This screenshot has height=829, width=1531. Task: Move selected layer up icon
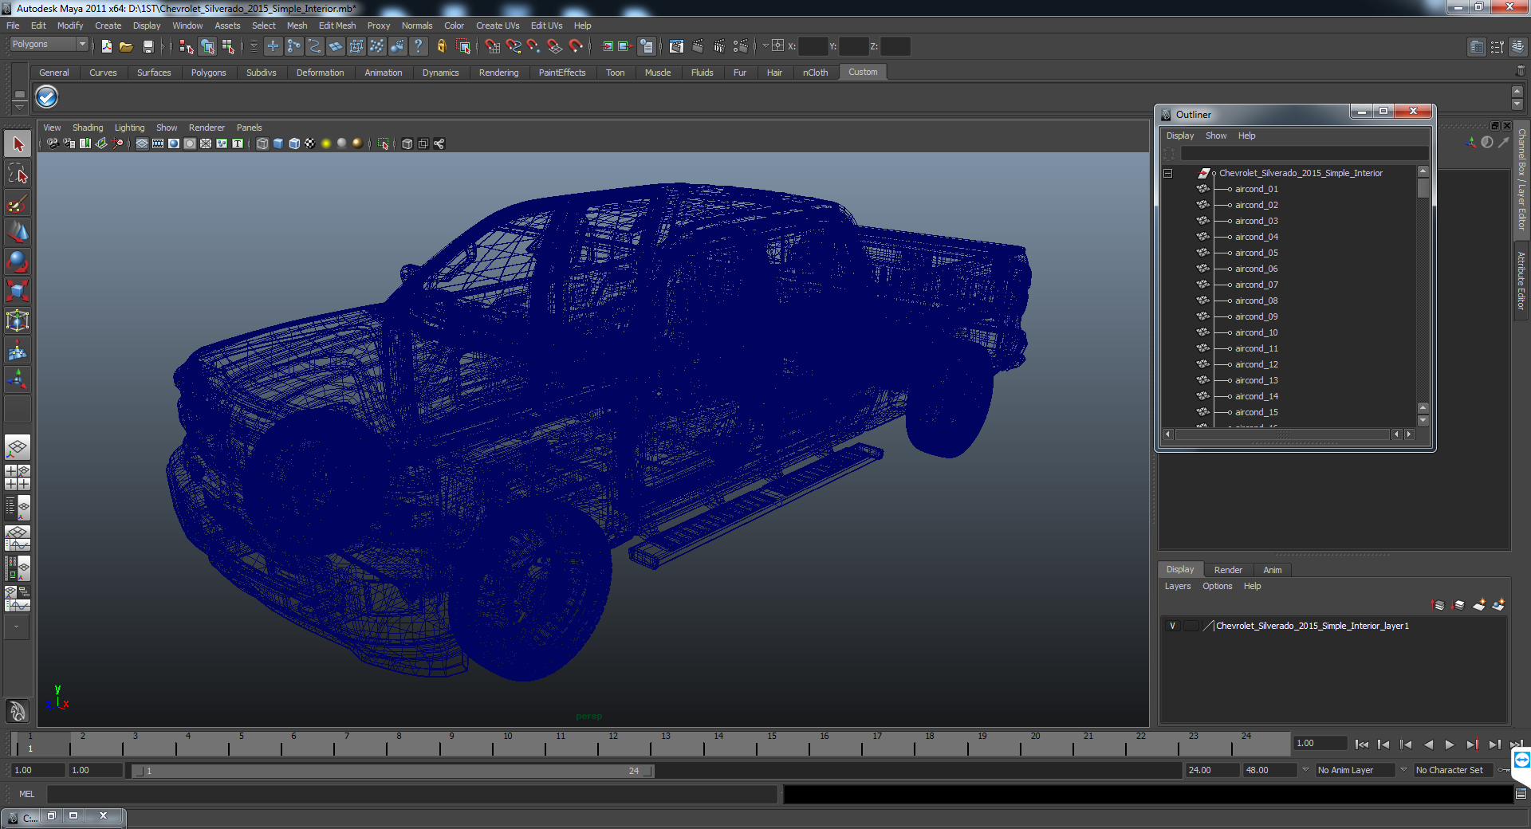point(1438,605)
